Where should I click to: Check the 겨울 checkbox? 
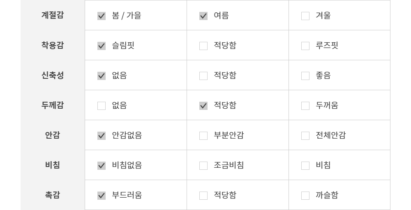[x=305, y=16]
